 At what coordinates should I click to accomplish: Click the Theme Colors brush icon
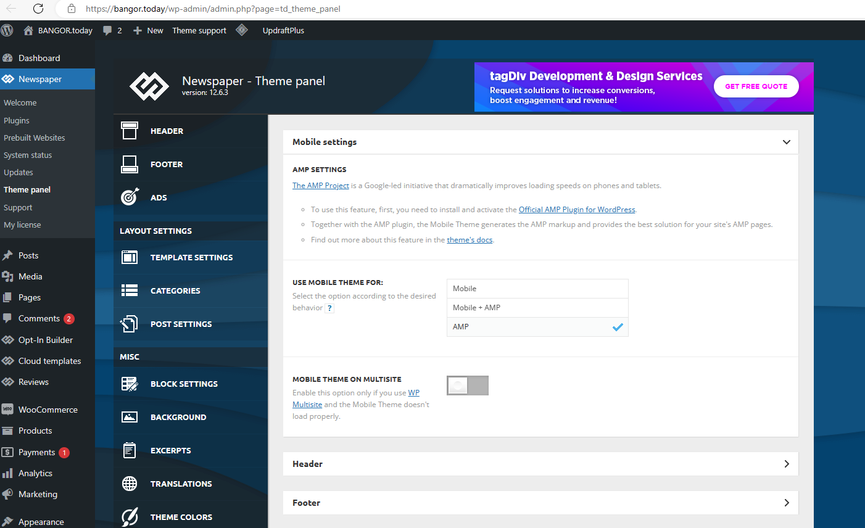(x=130, y=517)
